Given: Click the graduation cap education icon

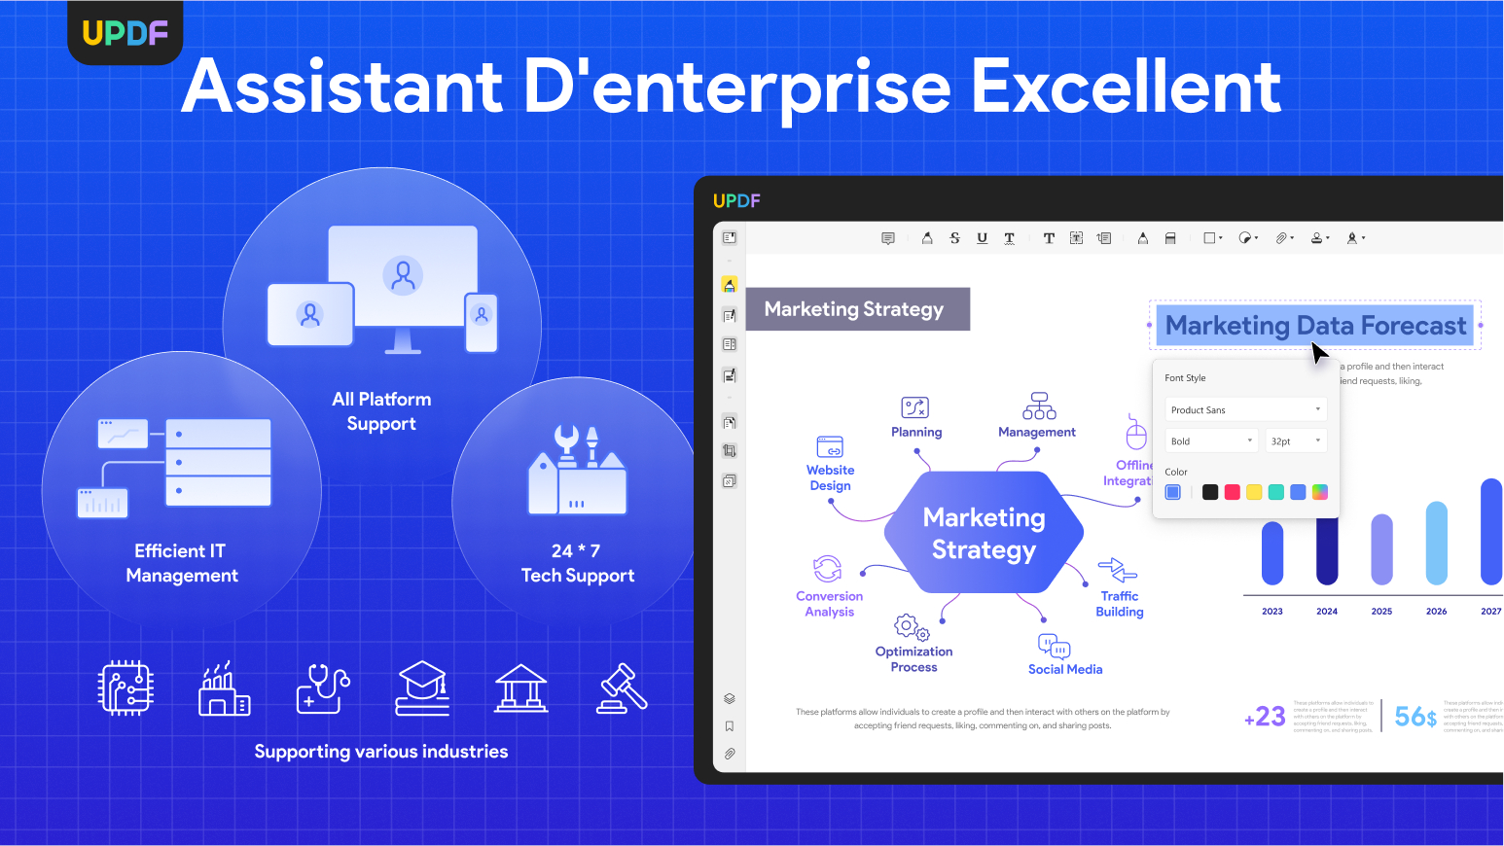Looking at the screenshot, I should pos(422,688).
